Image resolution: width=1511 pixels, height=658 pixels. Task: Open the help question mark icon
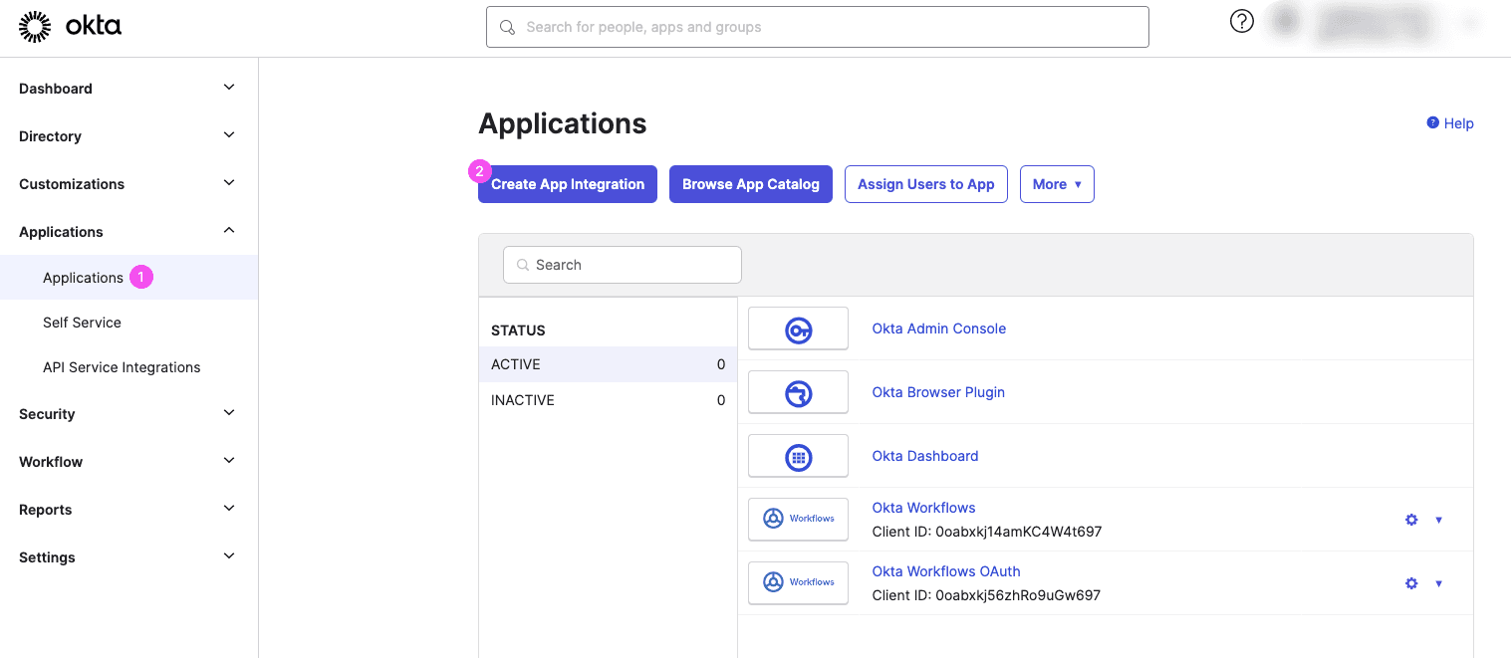[1241, 20]
